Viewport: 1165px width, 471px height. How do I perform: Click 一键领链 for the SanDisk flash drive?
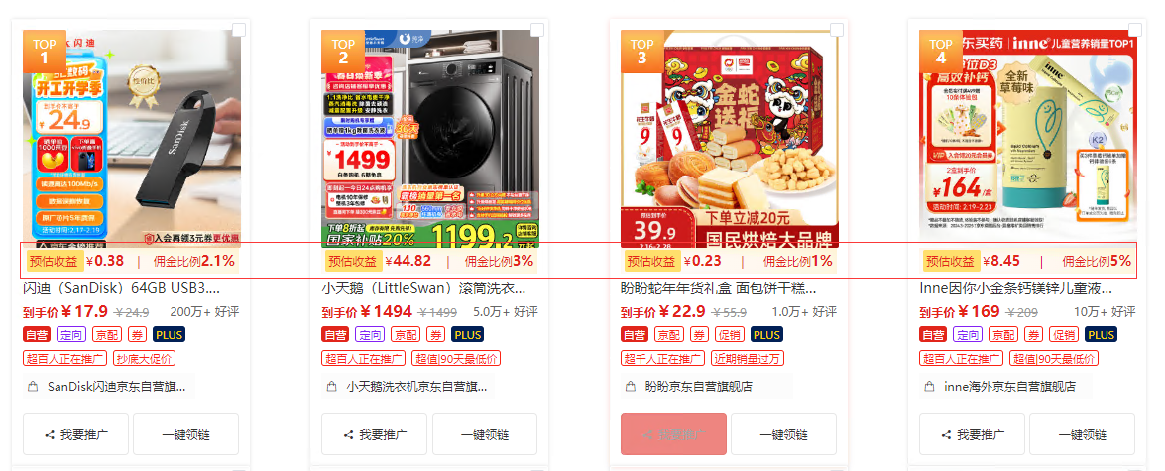pyautogui.click(x=185, y=434)
